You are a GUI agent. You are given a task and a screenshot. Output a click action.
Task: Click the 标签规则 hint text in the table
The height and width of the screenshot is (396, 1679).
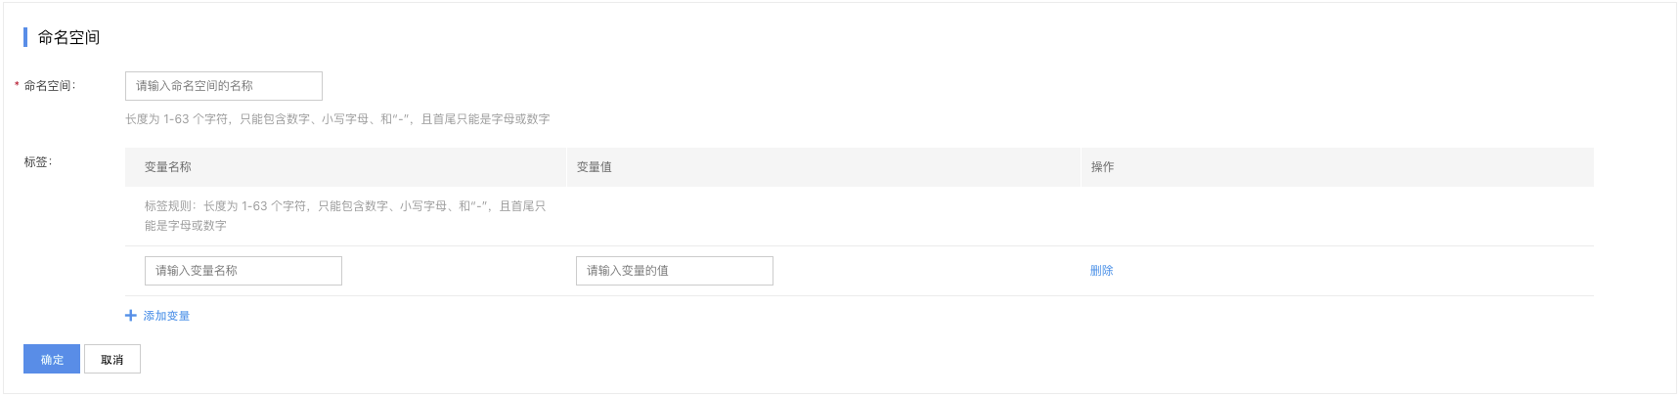click(x=345, y=216)
